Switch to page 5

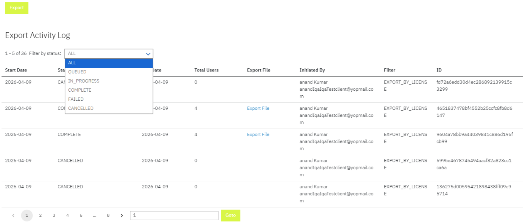pyautogui.click(x=81, y=215)
